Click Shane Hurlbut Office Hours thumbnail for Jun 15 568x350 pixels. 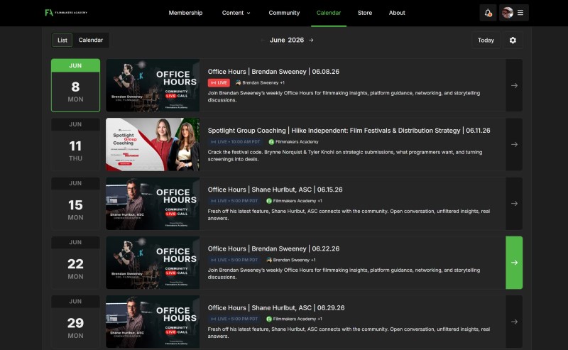(x=153, y=204)
